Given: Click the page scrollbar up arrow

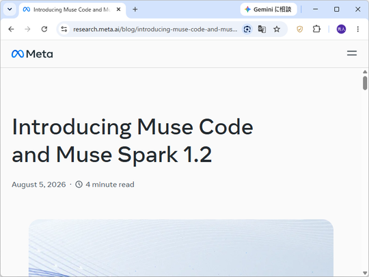Looking at the screenshot, I should click(365, 72).
